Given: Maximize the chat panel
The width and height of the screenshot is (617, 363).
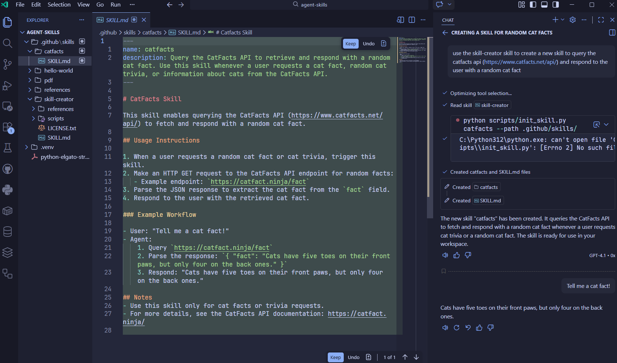Looking at the screenshot, I should (x=601, y=20).
